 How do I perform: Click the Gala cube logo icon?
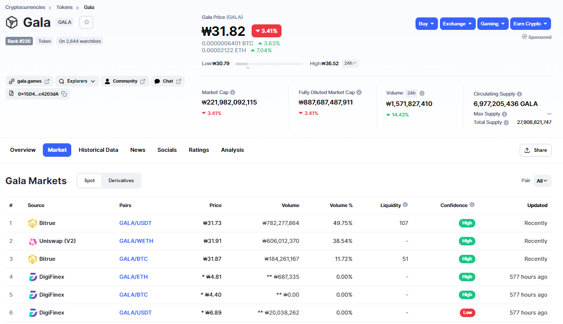11,22
